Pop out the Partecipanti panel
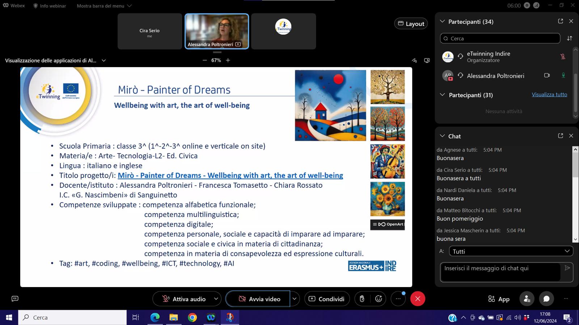Screen dimensions: 579x325 tap(561, 21)
